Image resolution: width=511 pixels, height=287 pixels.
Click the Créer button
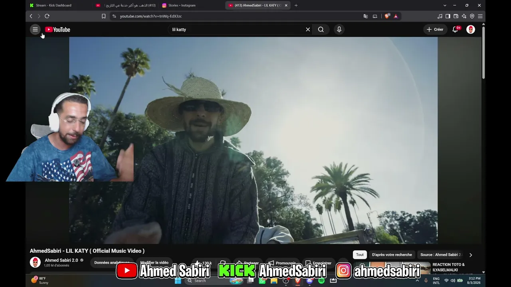coord(435,29)
